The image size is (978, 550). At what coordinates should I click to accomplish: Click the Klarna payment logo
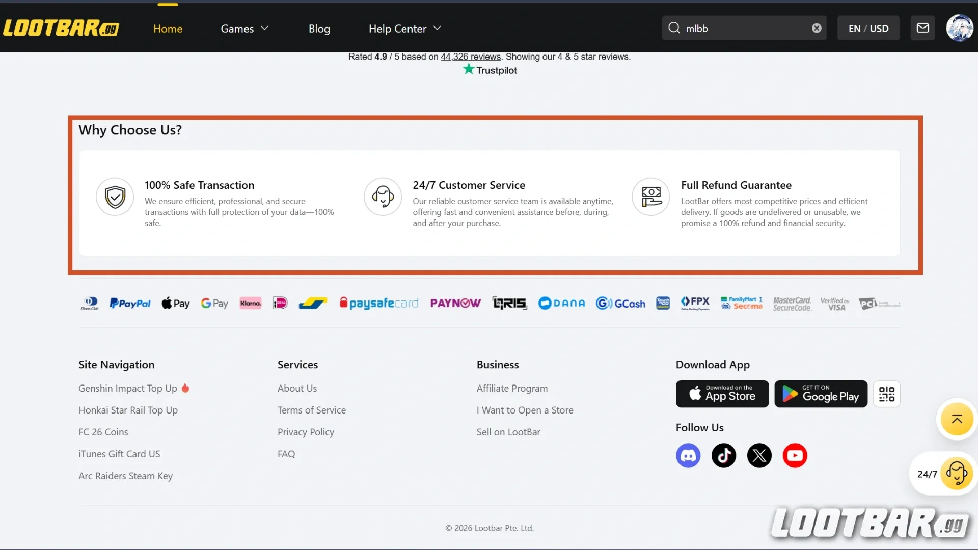pos(251,304)
